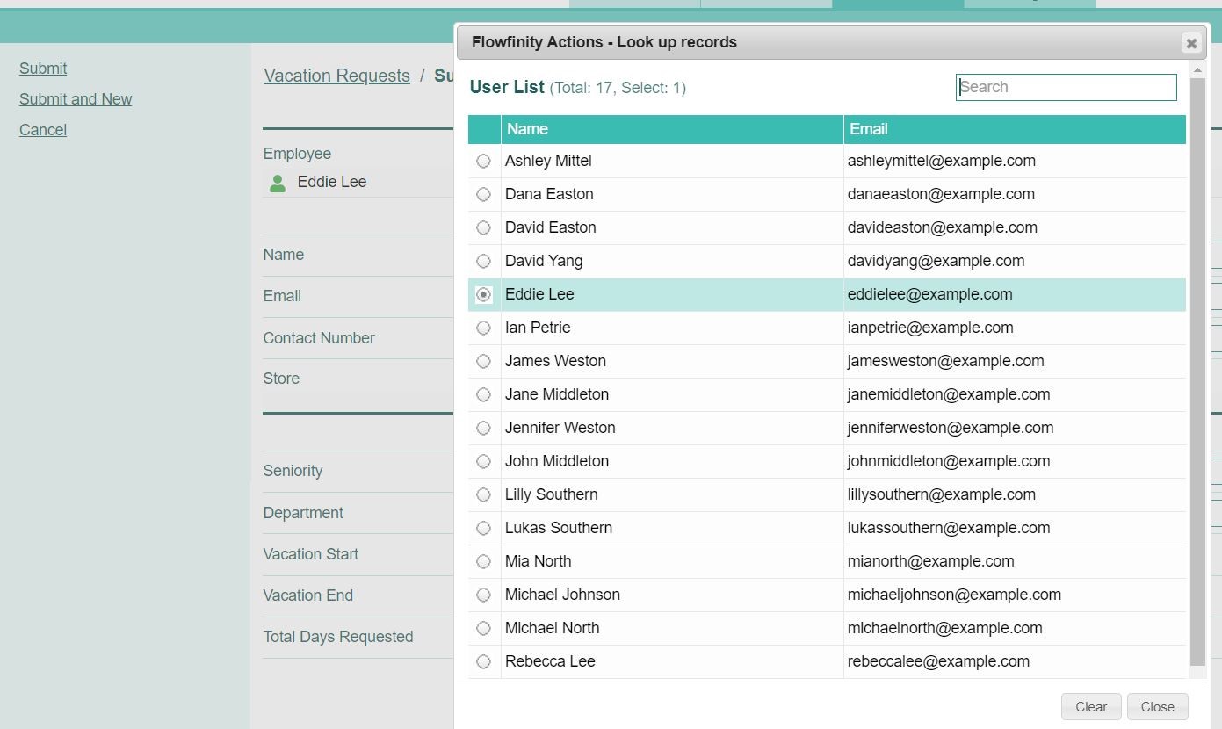The image size is (1222, 729).
Task: Select the Michael Johnson radio button
Action: click(x=483, y=595)
